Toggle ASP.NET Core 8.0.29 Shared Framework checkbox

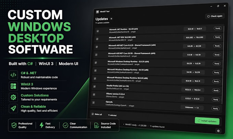pyautogui.click(x=97, y=47)
